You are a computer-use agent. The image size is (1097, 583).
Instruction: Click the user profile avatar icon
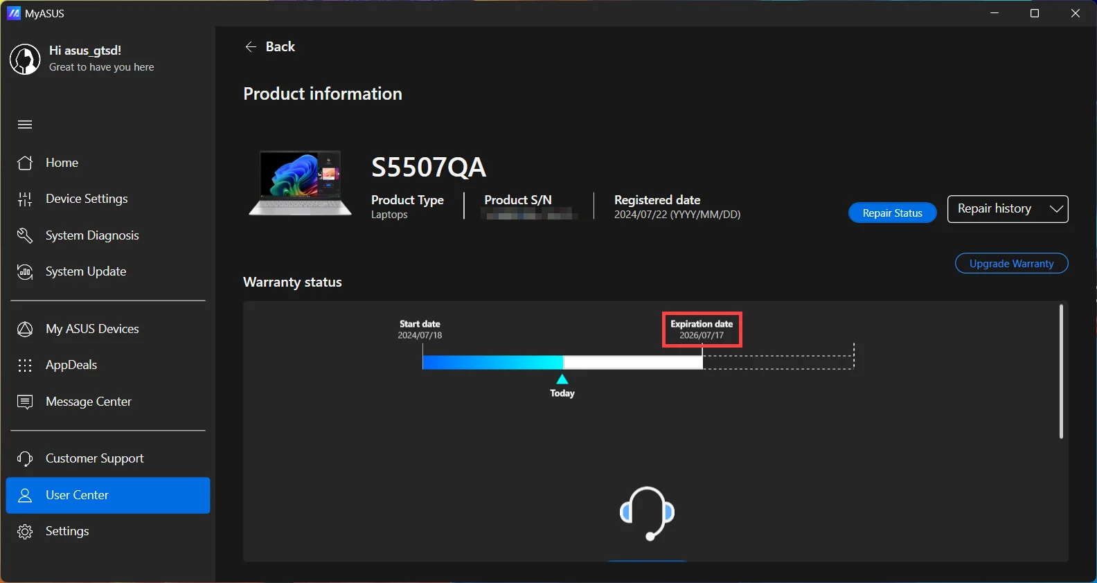(25, 60)
